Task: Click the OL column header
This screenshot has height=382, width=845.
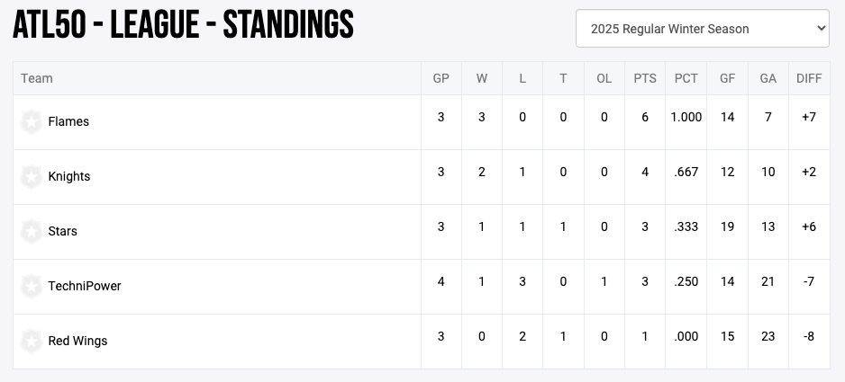Action: tap(604, 78)
